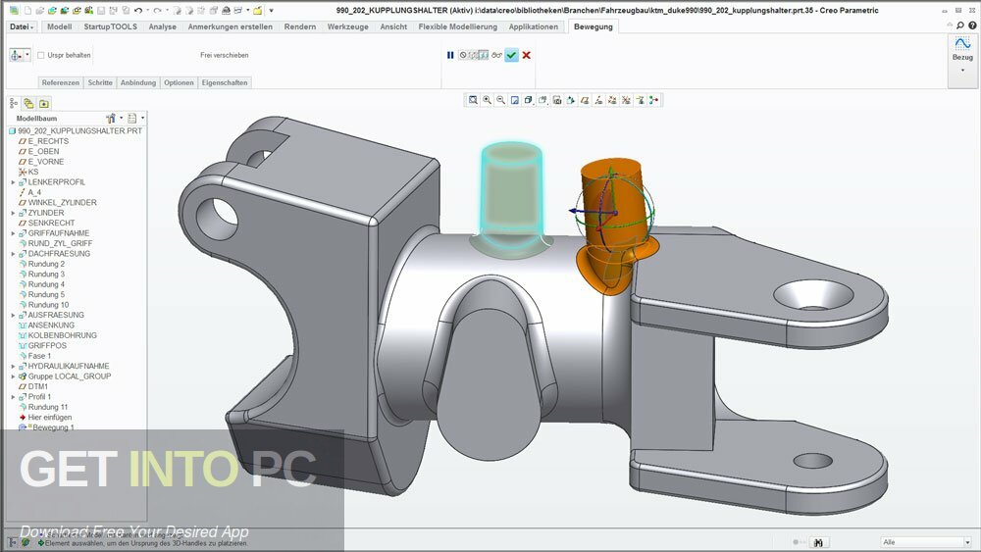Open the Anbindung panel tab
The height and width of the screenshot is (552, 981).
pyautogui.click(x=138, y=82)
